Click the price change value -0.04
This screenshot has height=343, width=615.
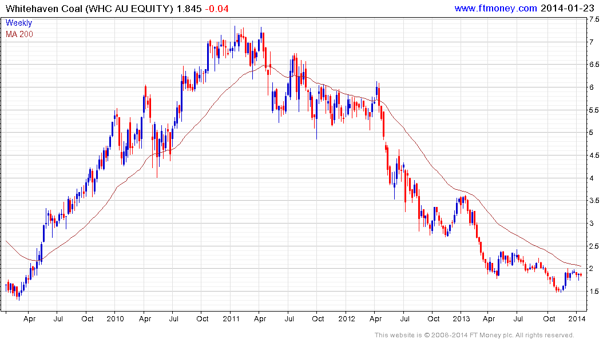pos(217,9)
